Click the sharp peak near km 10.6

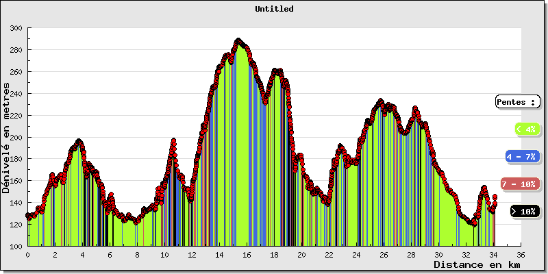coord(173,141)
